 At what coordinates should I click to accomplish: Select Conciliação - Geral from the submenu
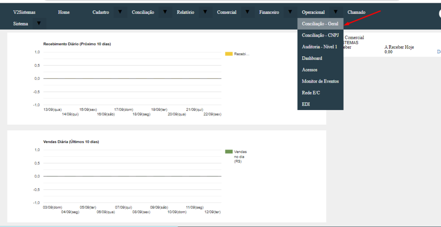click(320, 24)
